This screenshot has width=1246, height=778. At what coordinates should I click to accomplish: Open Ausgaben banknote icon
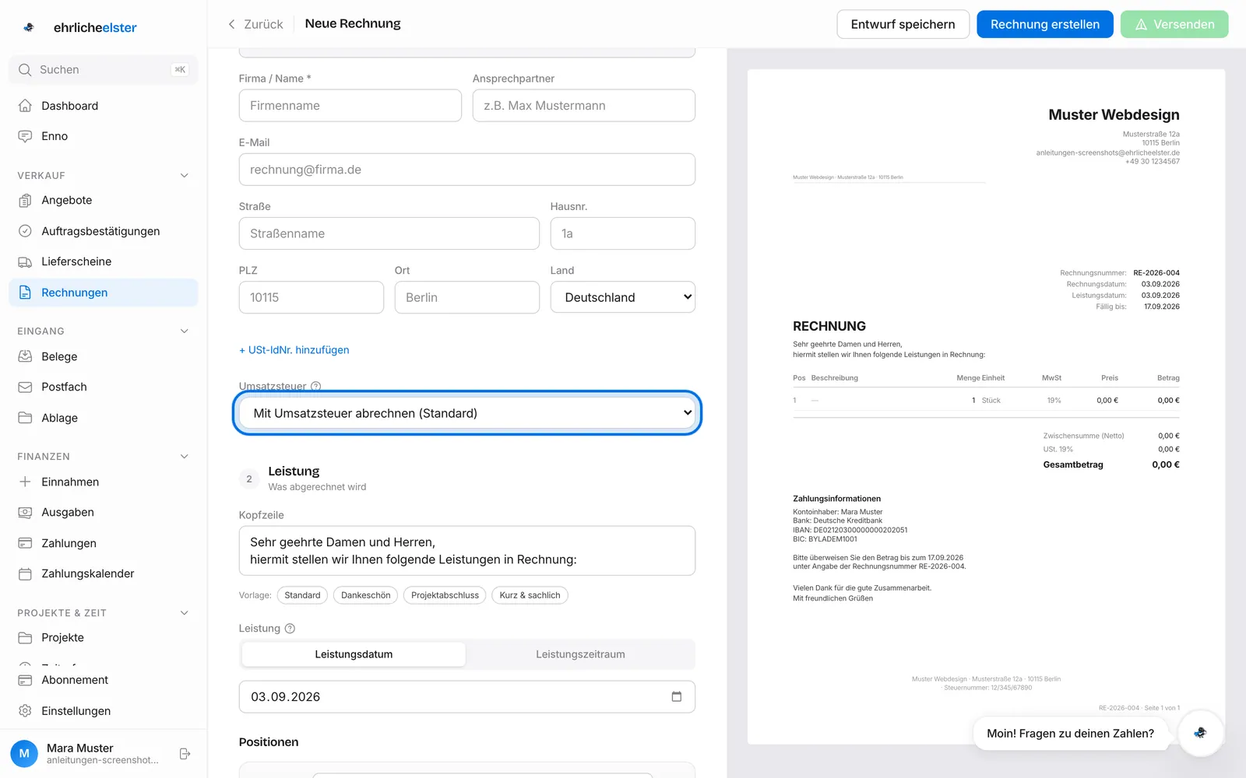(25, 512)
